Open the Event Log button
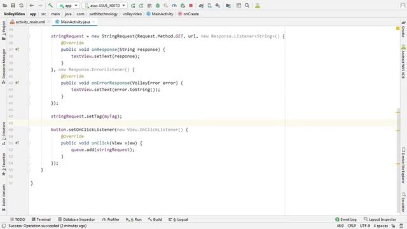The height and width of the screenshot is (229, 407). click(x=346, y=219)
